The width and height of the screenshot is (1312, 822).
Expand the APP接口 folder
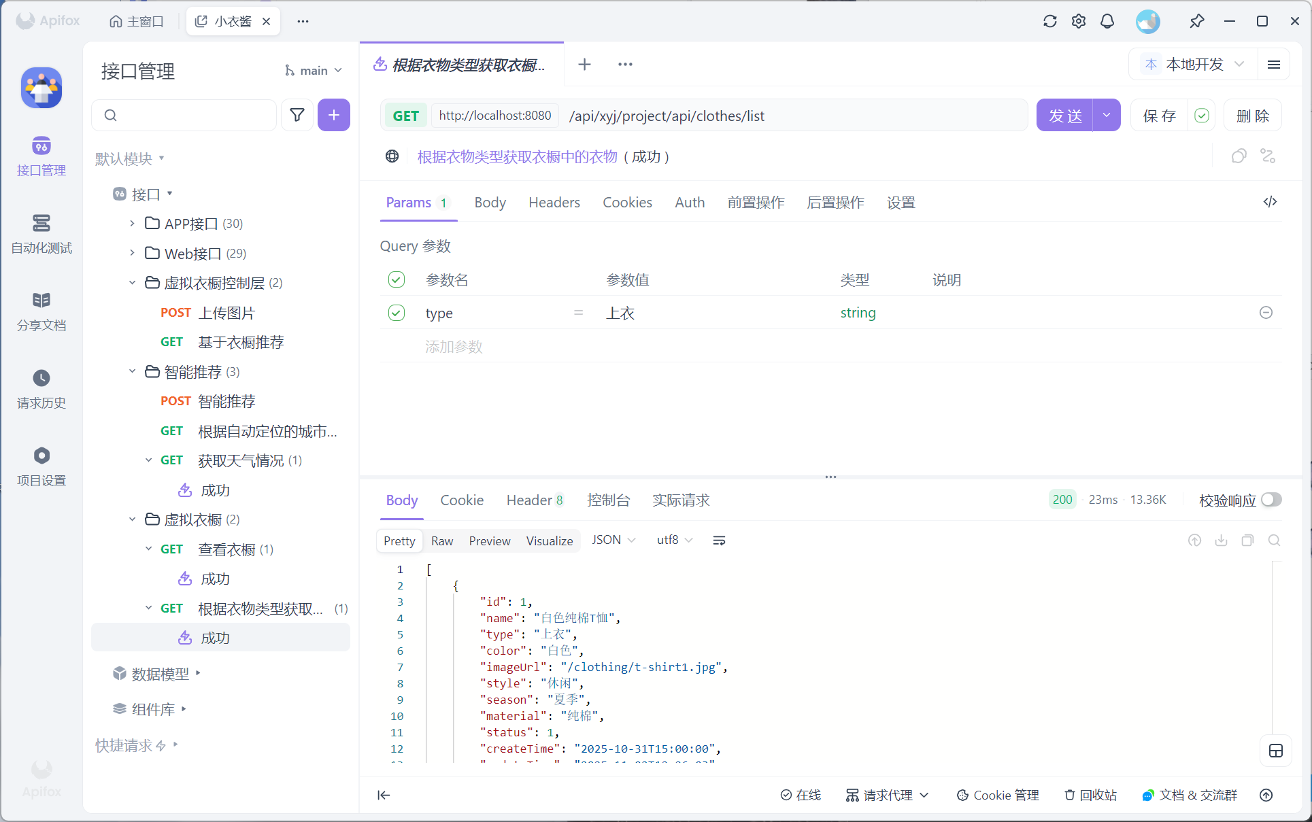pyautogui.click(x=133, y=224)
